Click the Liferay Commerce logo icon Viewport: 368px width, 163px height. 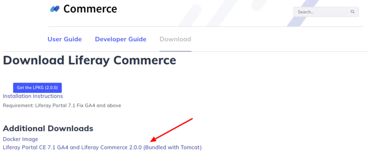(x=55, y=9)
